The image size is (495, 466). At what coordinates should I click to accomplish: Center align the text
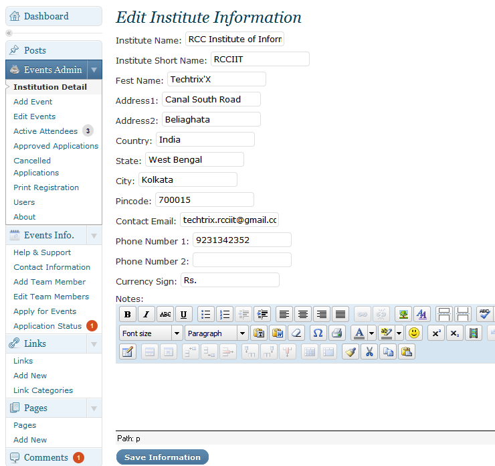[303, 315]
